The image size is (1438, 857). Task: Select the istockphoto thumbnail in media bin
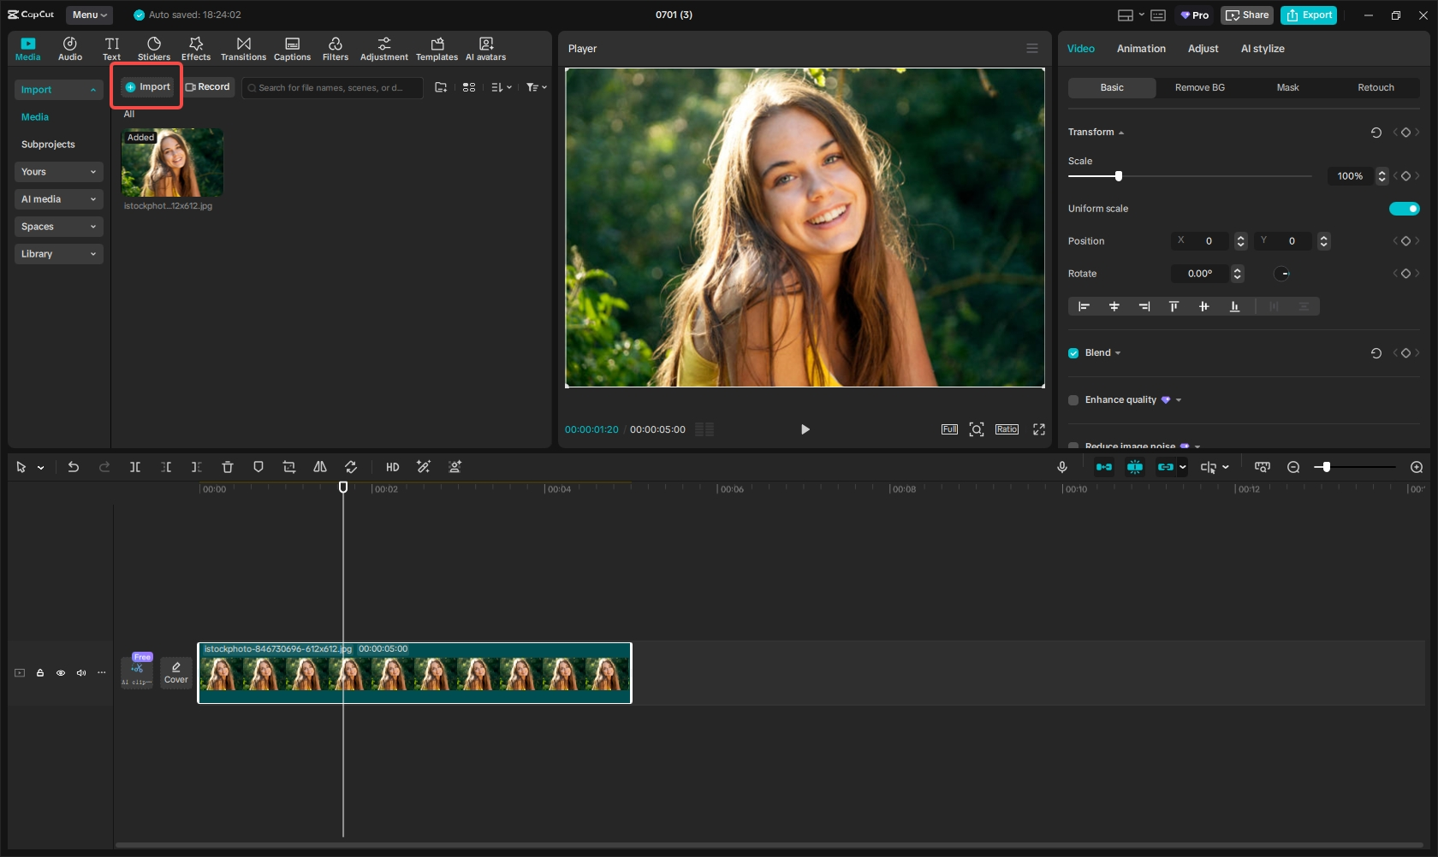pyautogui.click(x=171, y=163)
